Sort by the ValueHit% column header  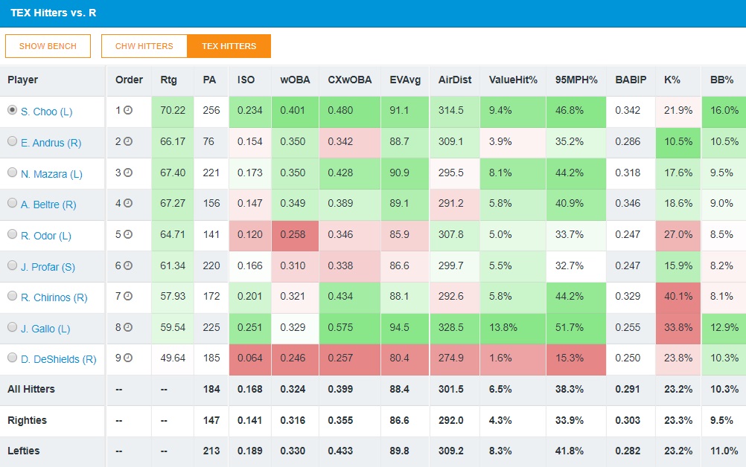(513, 80)
